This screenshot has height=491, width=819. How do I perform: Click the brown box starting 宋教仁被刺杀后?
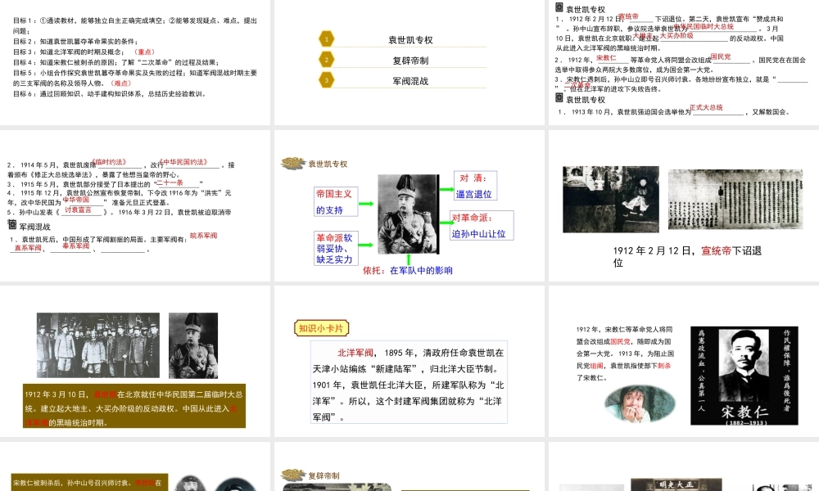89,483
